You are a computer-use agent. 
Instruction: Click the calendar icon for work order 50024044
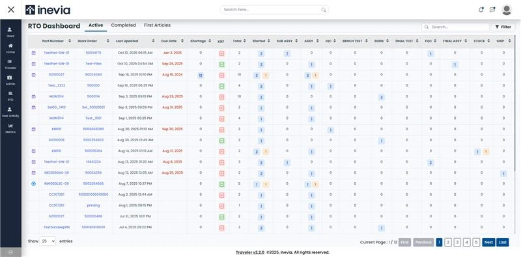(x=34, y=75)
